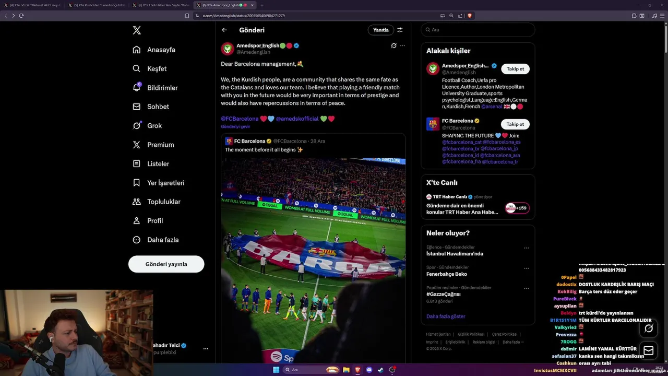Open #GazzeÇağrısı trending topic
This screenshot has height=376, width=668.
point(444,295)
